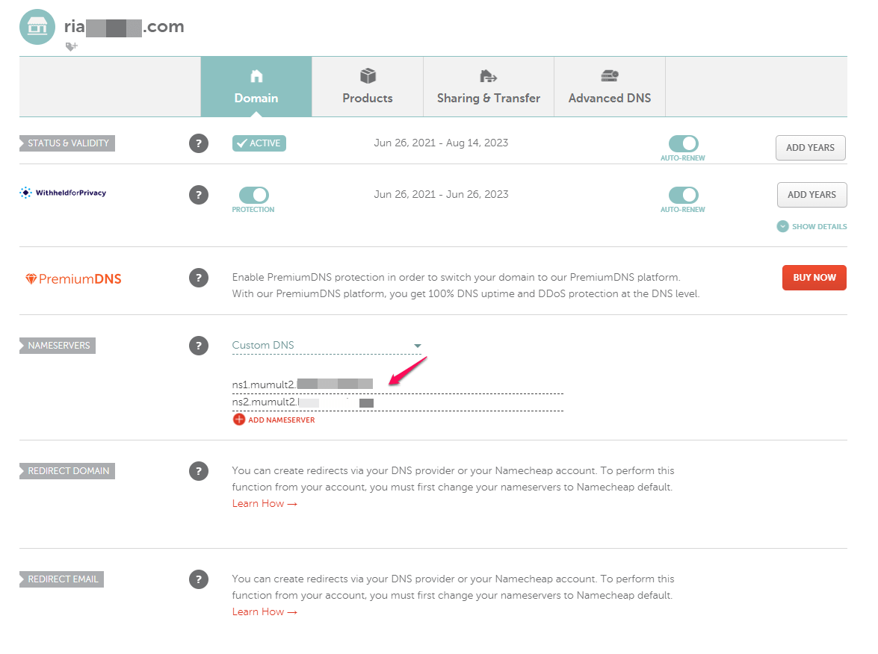The height and width of the screenshot is (654, 878).
Task: Open help for PremiumDNS
Action: tap(199, 278)
